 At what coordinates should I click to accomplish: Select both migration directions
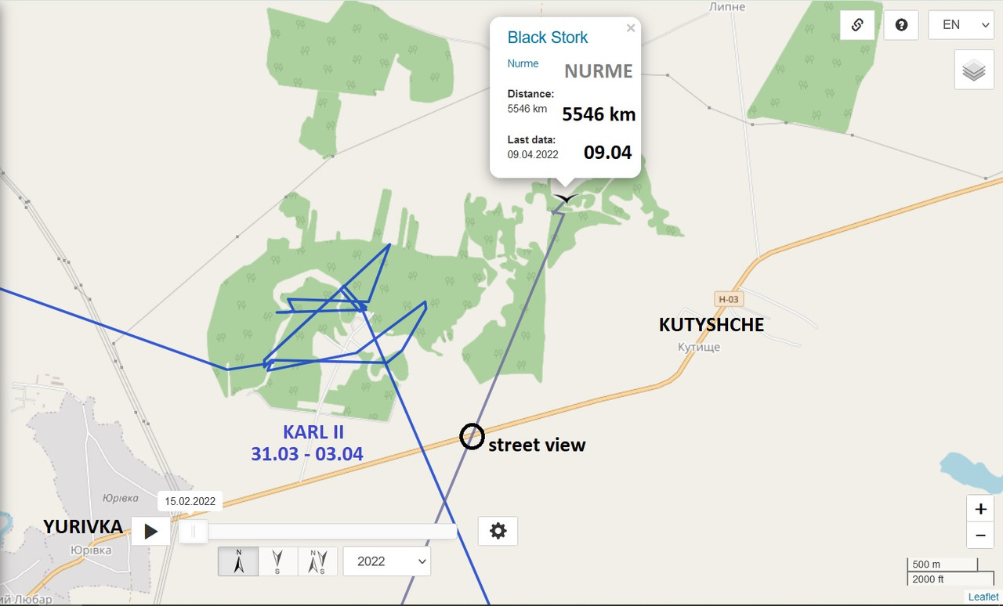317,561
